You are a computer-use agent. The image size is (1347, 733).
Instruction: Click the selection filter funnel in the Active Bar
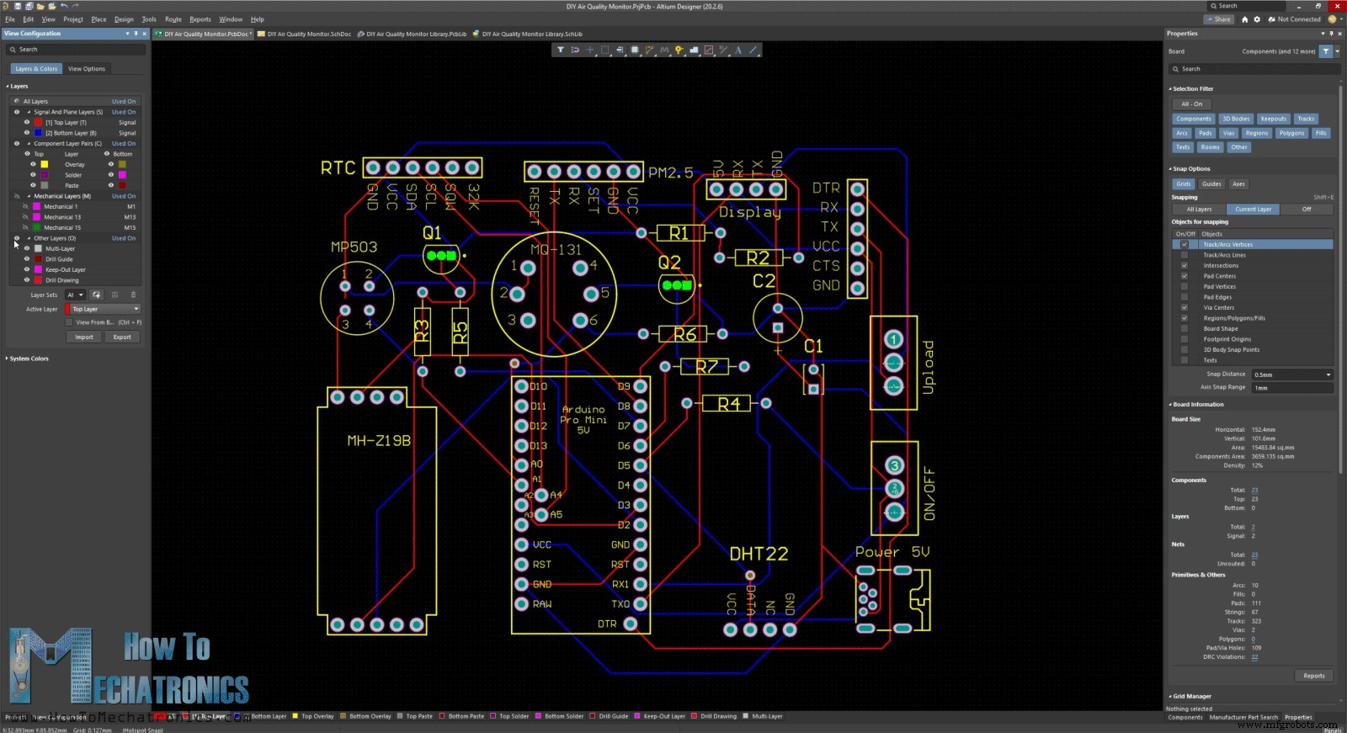click(x=561, y=50)
